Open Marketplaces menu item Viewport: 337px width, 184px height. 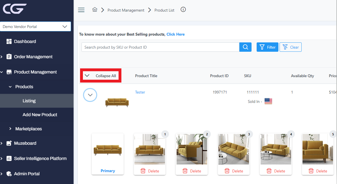[29, 129]
